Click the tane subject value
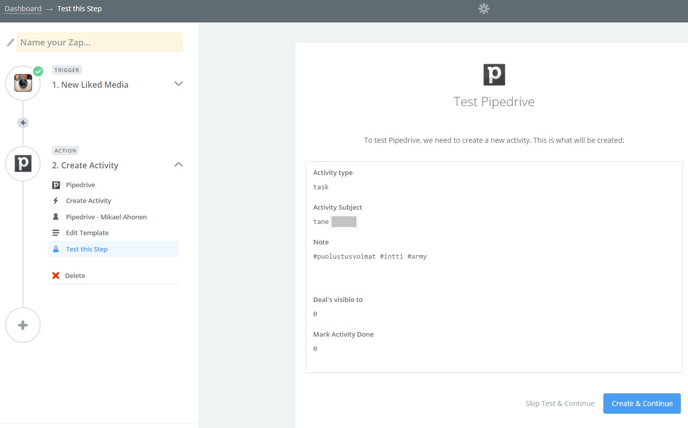This screenshot has width=688, height=428. pyautogui.click(x=321, y=221)
